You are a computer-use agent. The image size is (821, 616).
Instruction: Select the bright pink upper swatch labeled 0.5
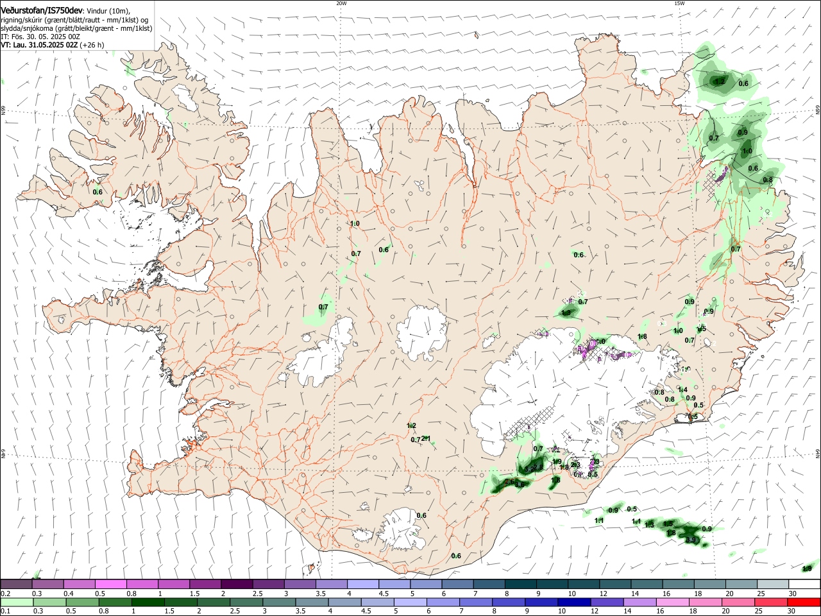click(x=110, y=584)
